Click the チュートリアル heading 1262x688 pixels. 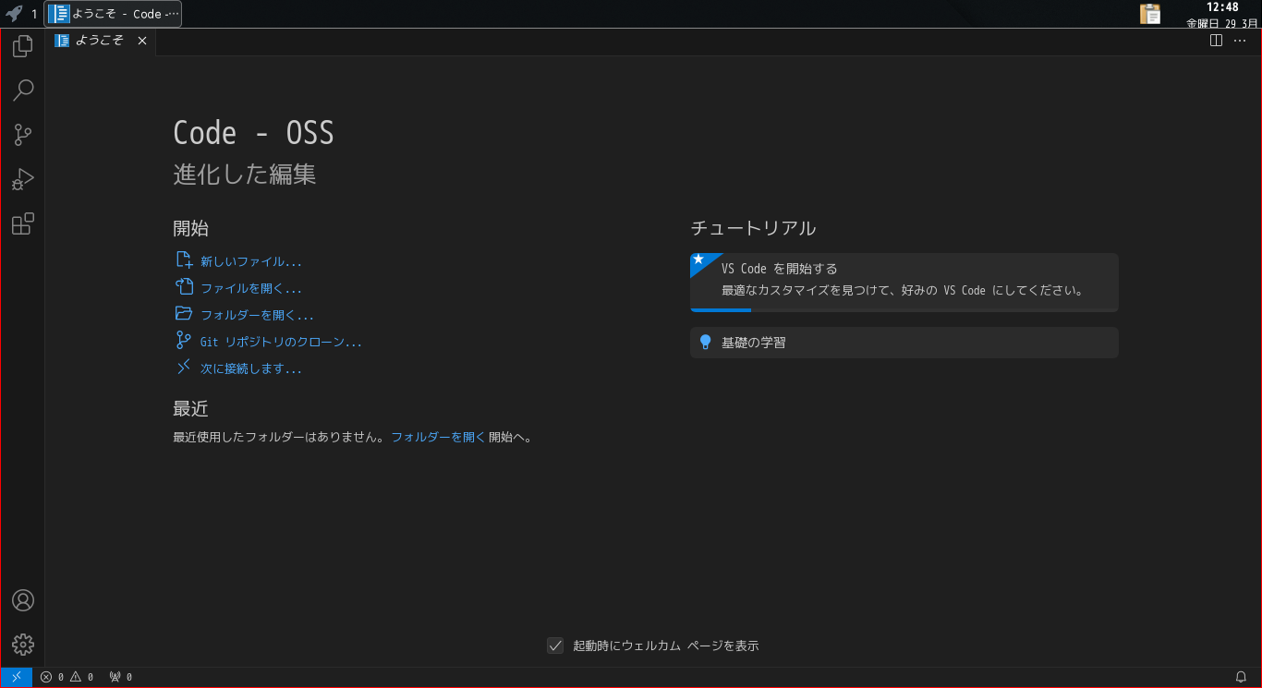[753, 228]
